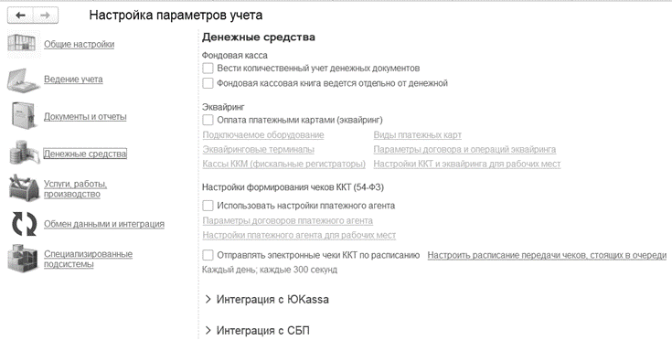
Task: Open Настроить расписание передачи чеков link
Action: 547,255
